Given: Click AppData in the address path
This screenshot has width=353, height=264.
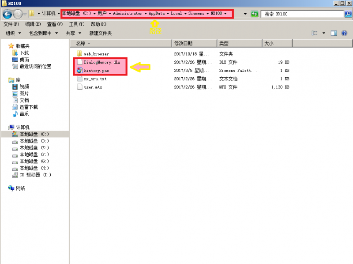Looking at the screenshot, I should click(157, 13).
